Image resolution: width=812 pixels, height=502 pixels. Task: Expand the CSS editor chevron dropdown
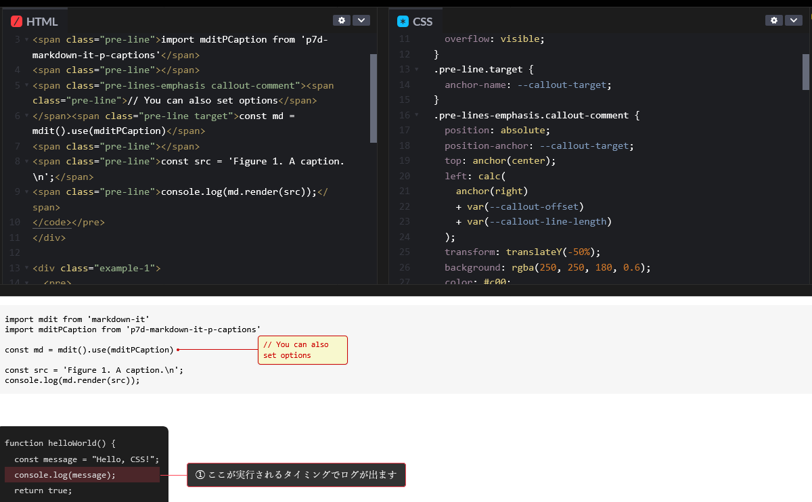pos(794,20)
